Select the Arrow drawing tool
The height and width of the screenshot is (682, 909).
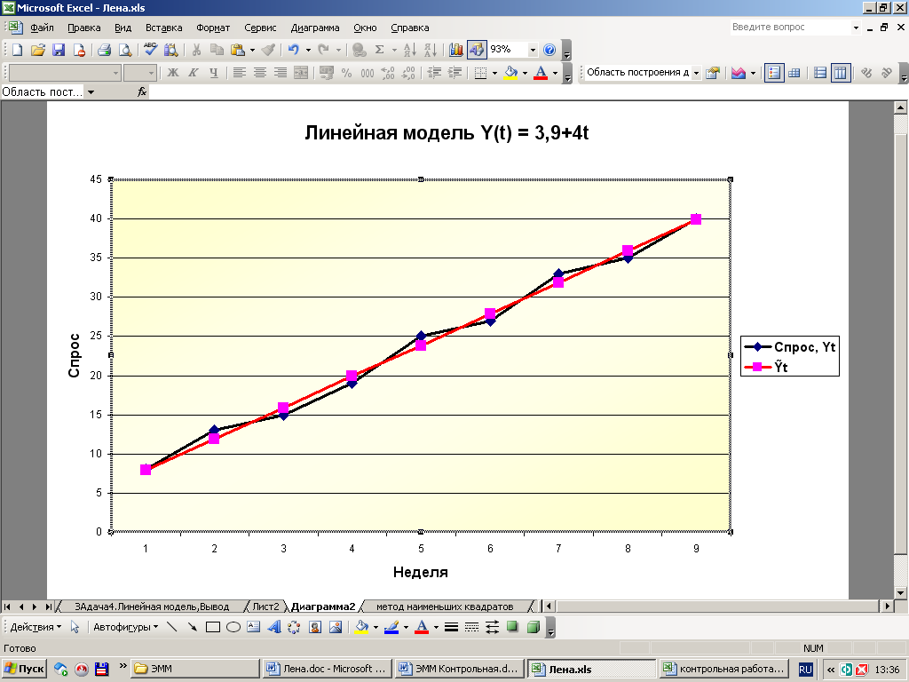tap(192, 627)
